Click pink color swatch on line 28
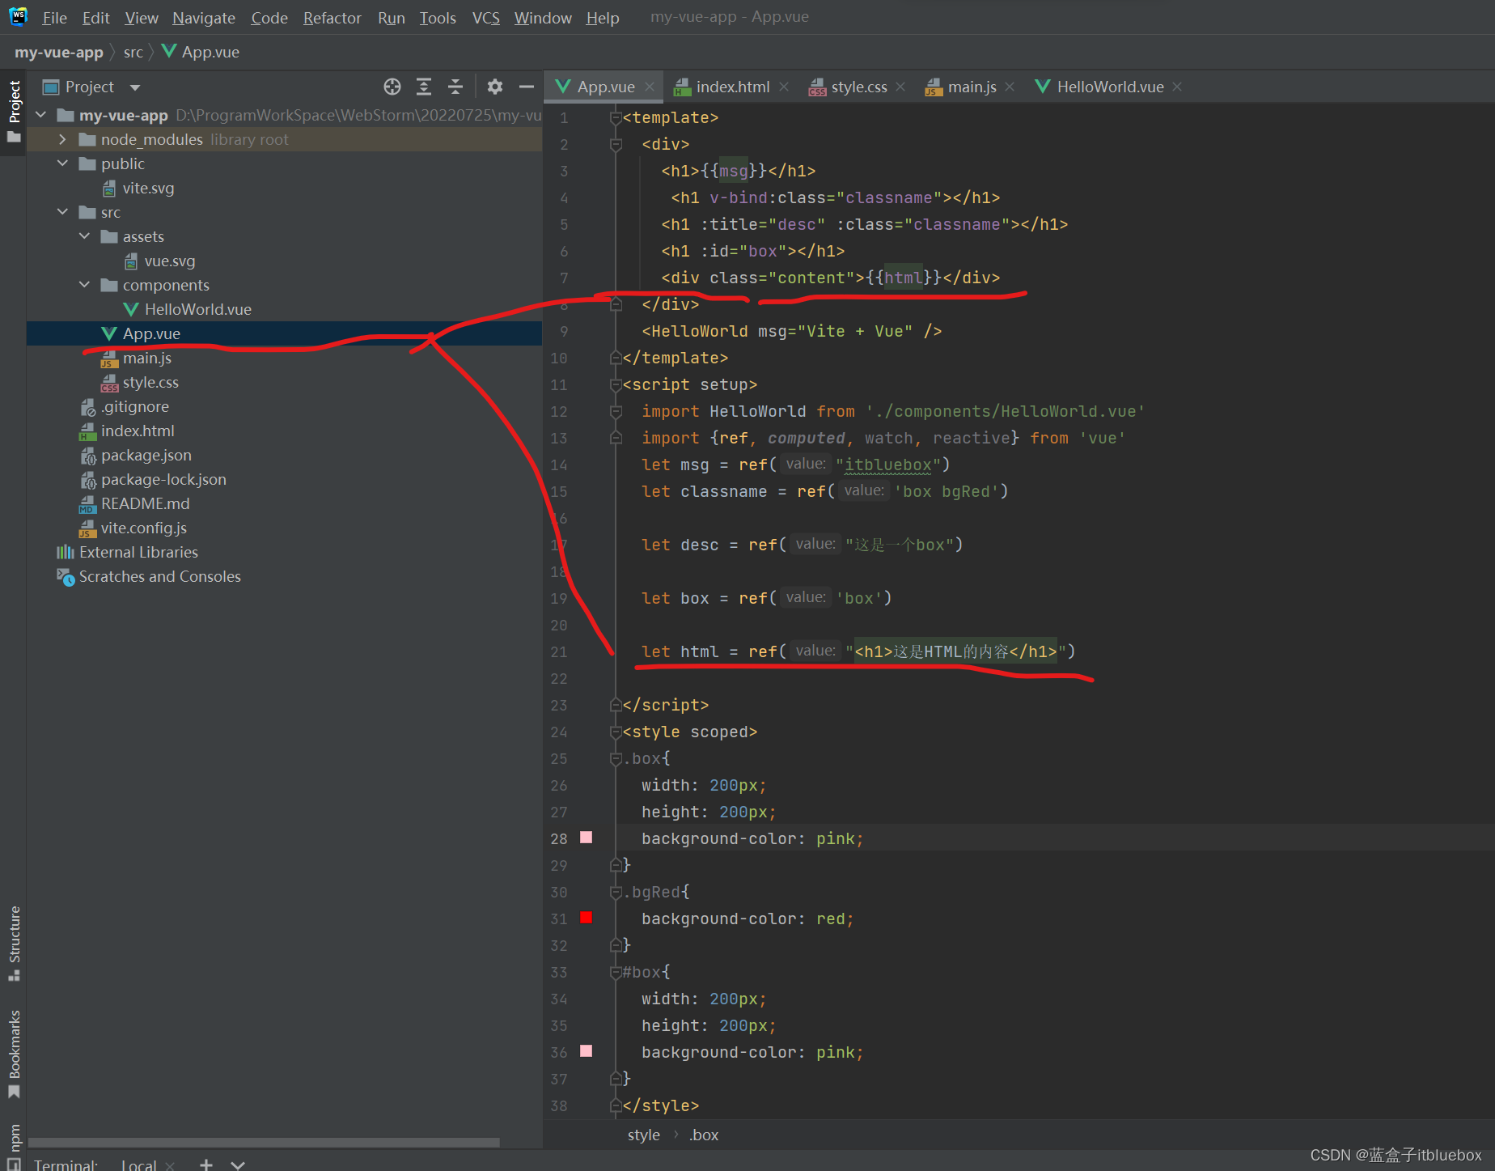This screenshot has height=1171, width=1495. coord(587,838)
